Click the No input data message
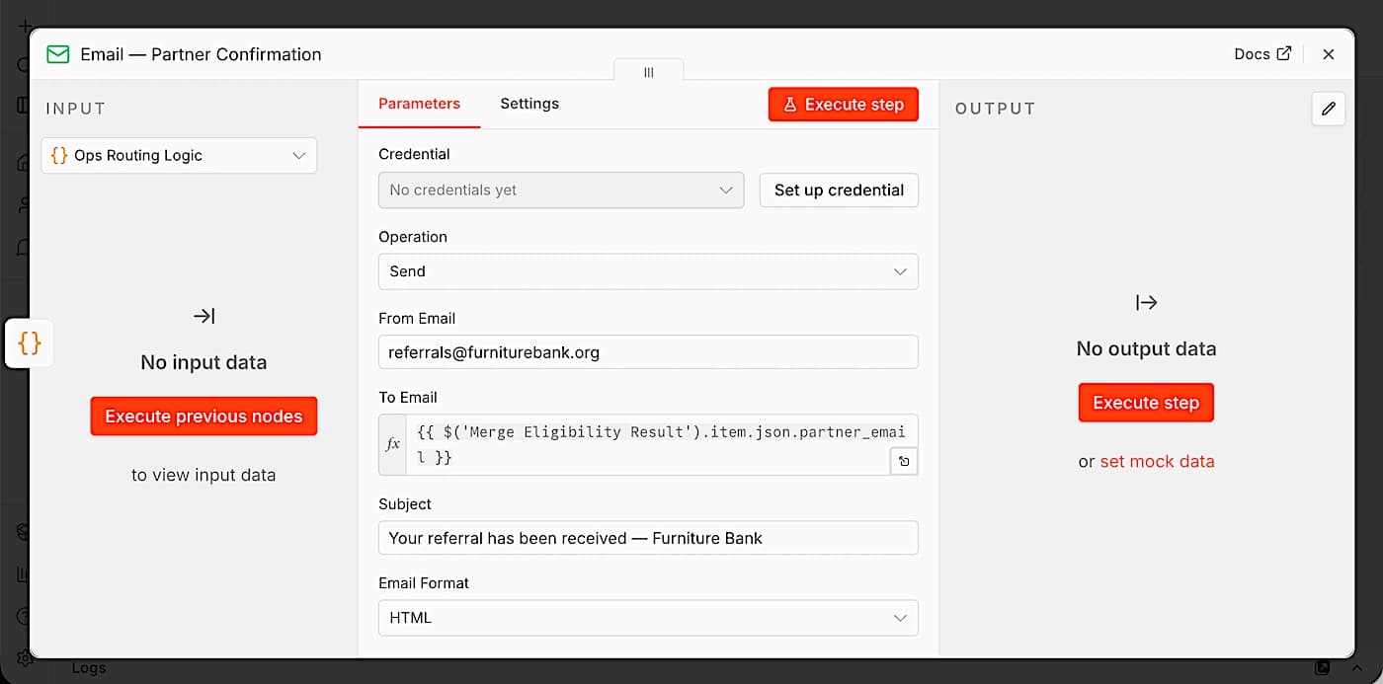 pos(203,362)
